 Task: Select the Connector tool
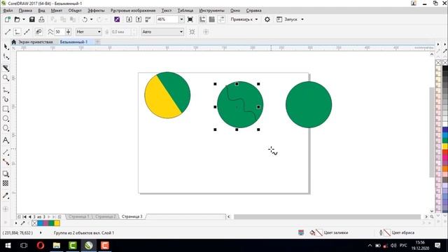click(6, 162)
